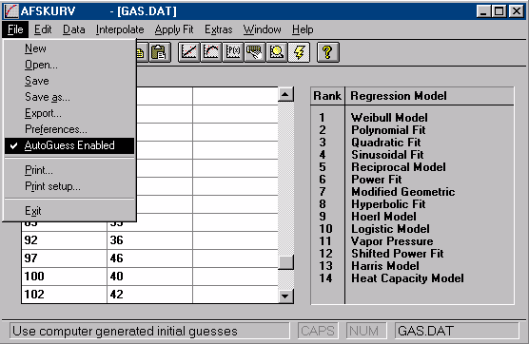Click the data table scrollbar thumb
Image resolution: width=529 pixels, height=344 pixels.
[x=285, y=262]
